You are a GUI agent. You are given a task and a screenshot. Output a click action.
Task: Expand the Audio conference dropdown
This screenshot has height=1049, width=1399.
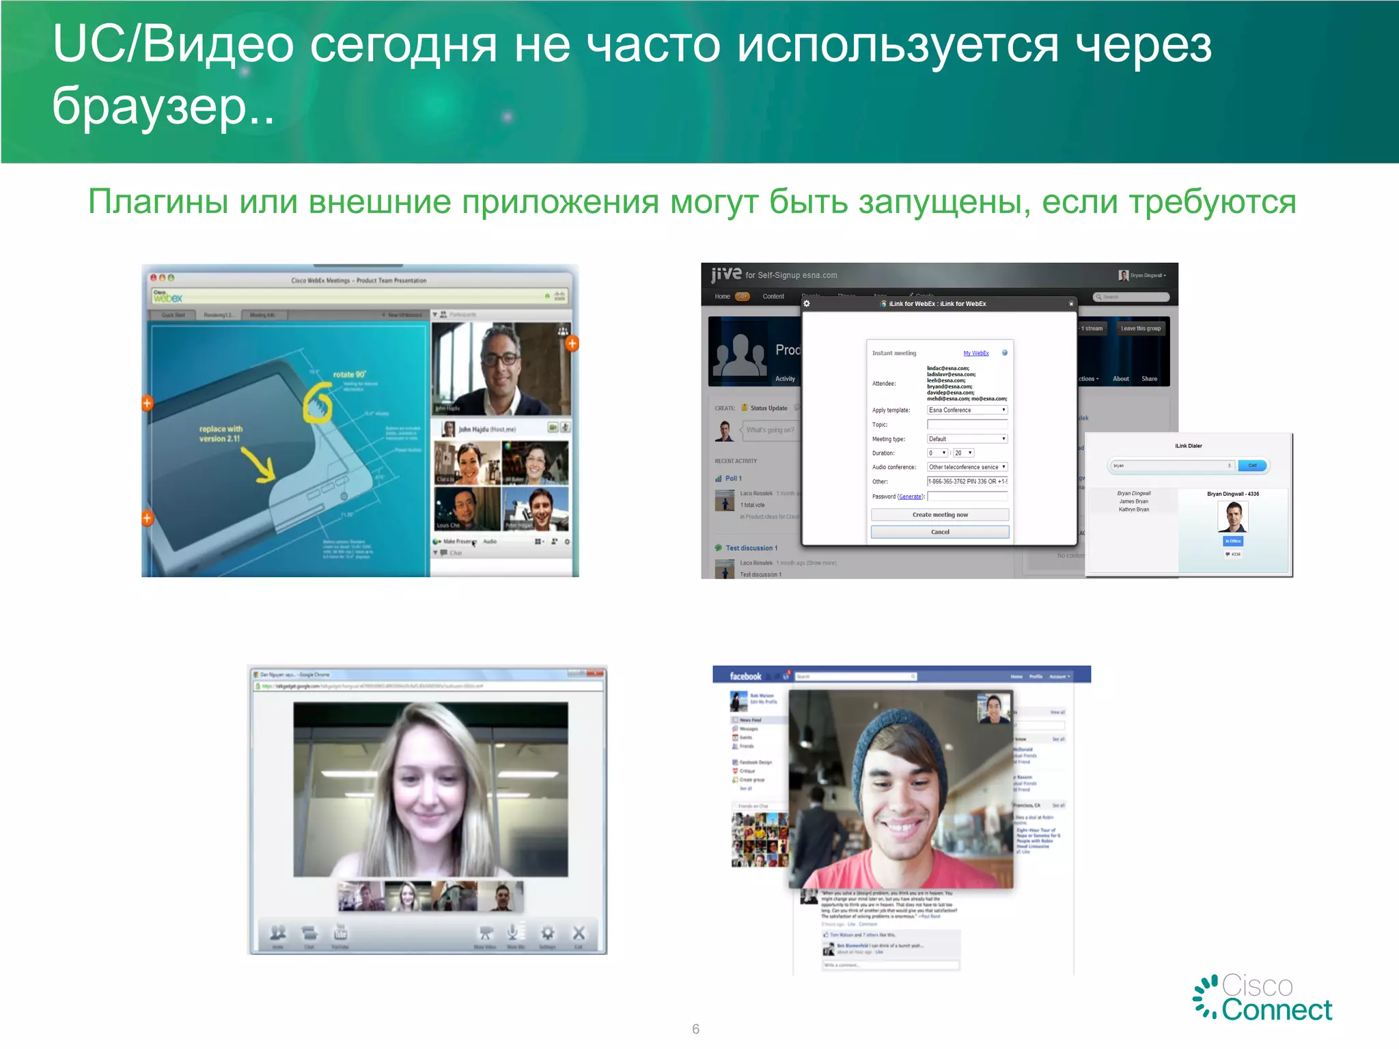point(967,467)
